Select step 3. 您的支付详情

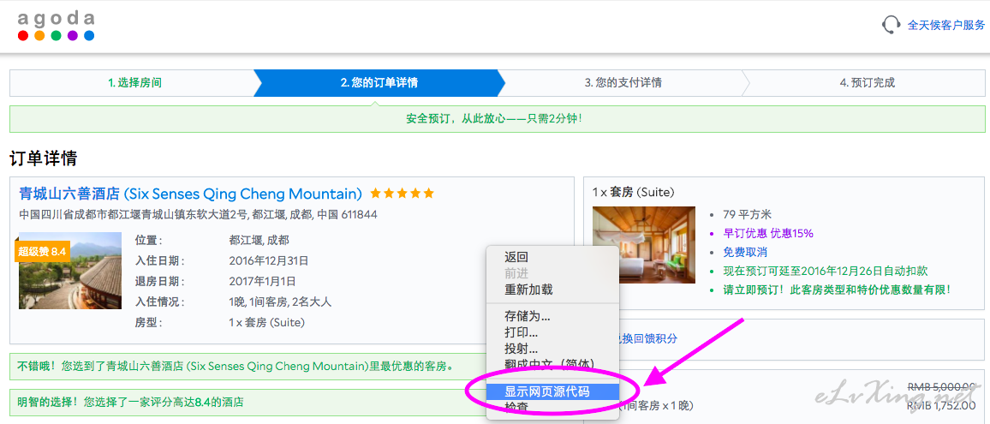click(623, 83)
